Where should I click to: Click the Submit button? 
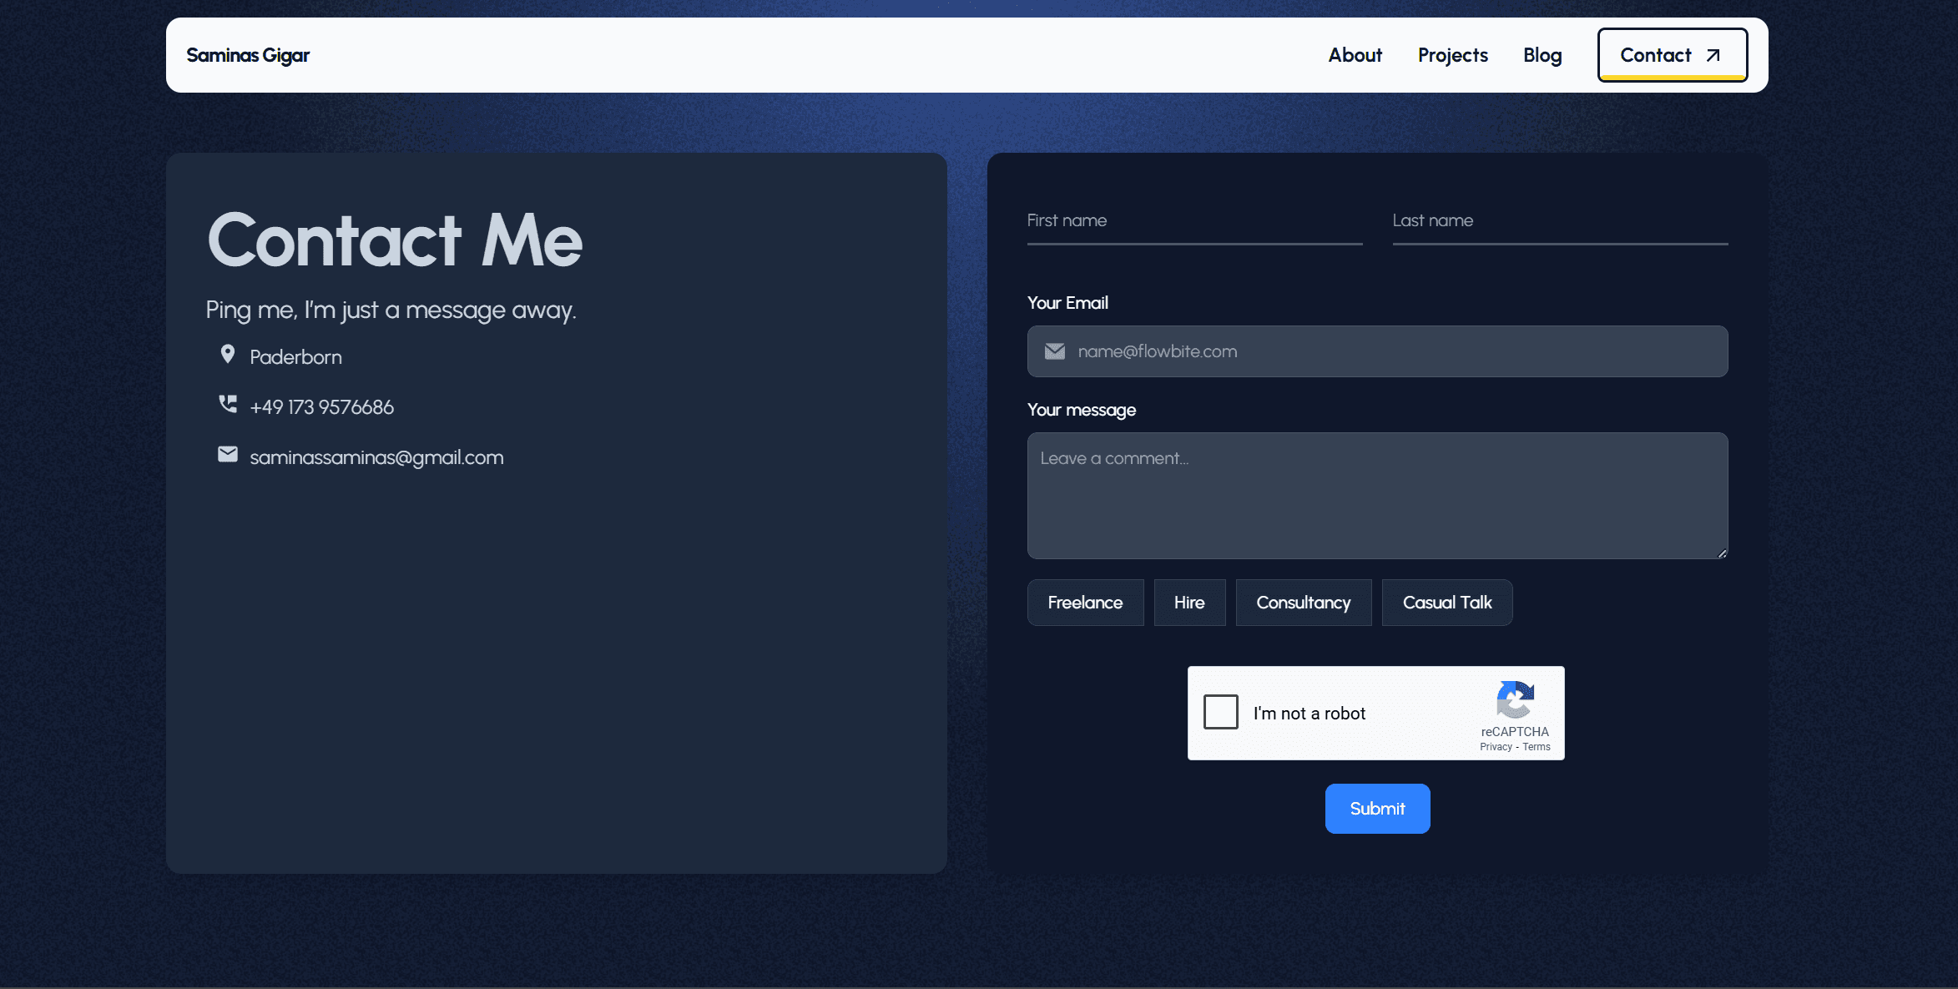(1376, 808)
